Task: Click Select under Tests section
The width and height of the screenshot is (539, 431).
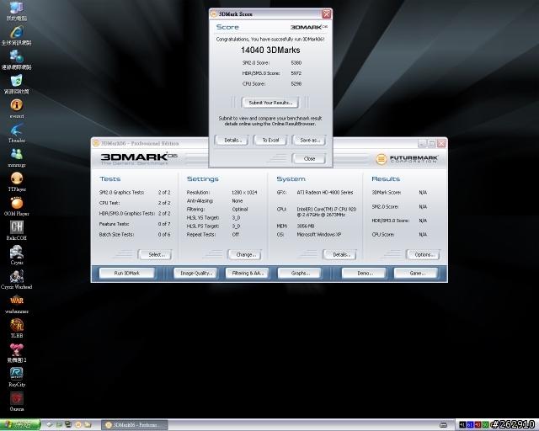Action: (x=155, y=255)
